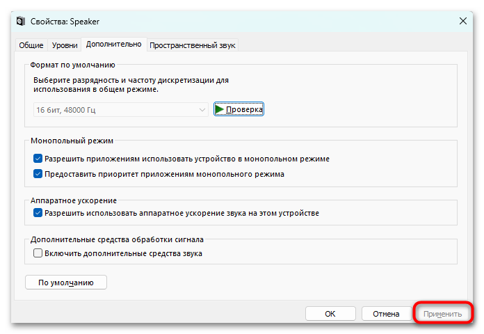Enable Включить дополнительные средства звука checkbox
484x334 pixels.
[x=38, y=253]
